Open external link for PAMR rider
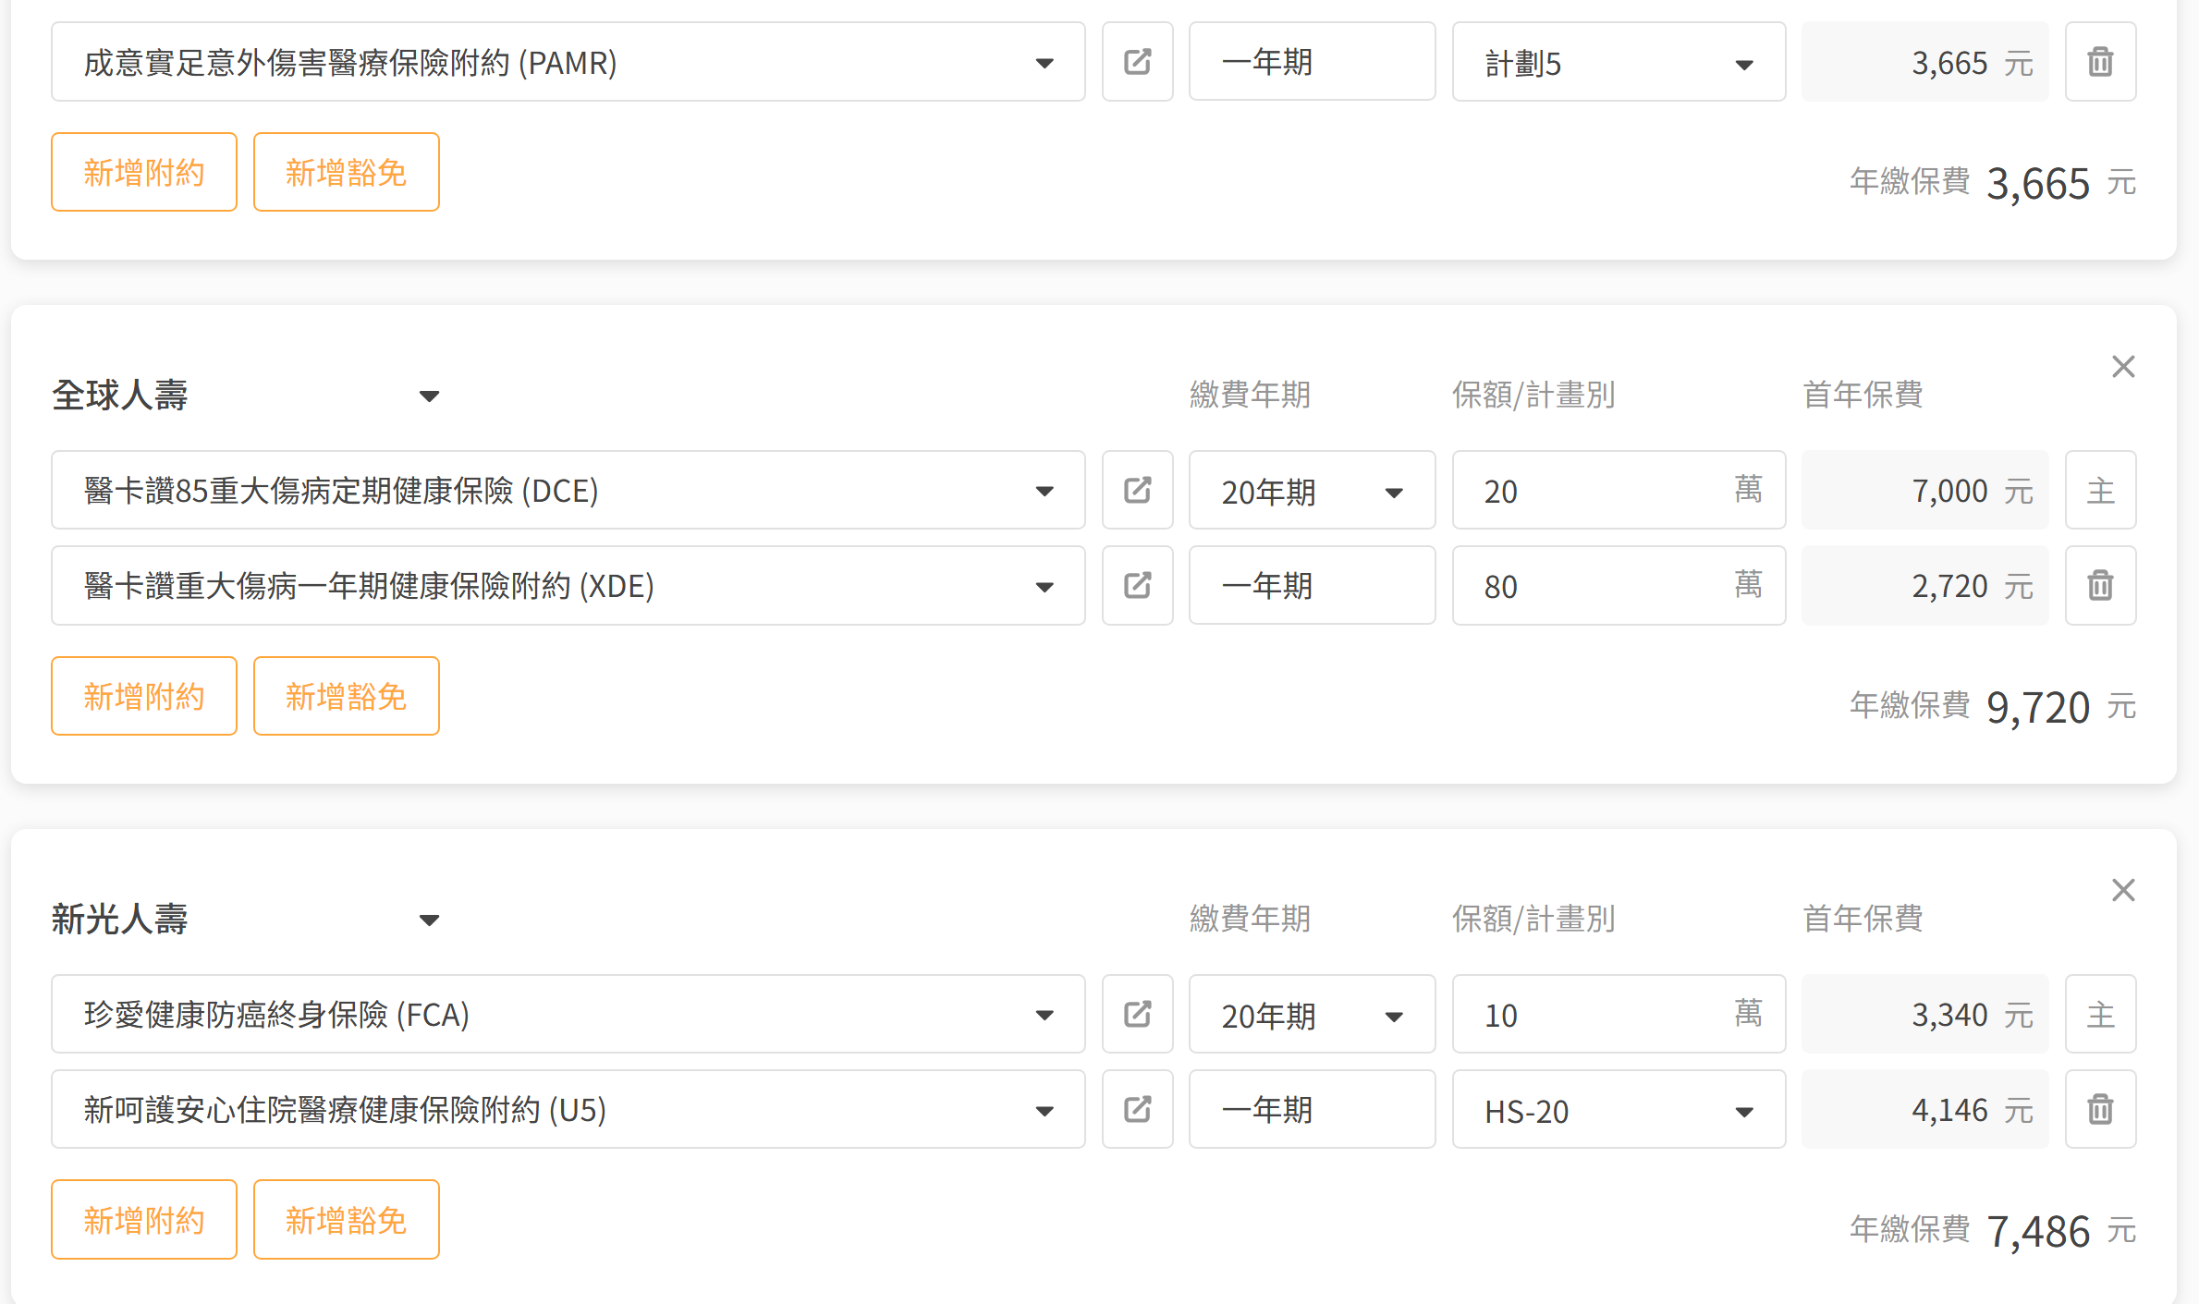Image resolution: width=2199 pixels, height=1304 pixels. point(1137,62)
